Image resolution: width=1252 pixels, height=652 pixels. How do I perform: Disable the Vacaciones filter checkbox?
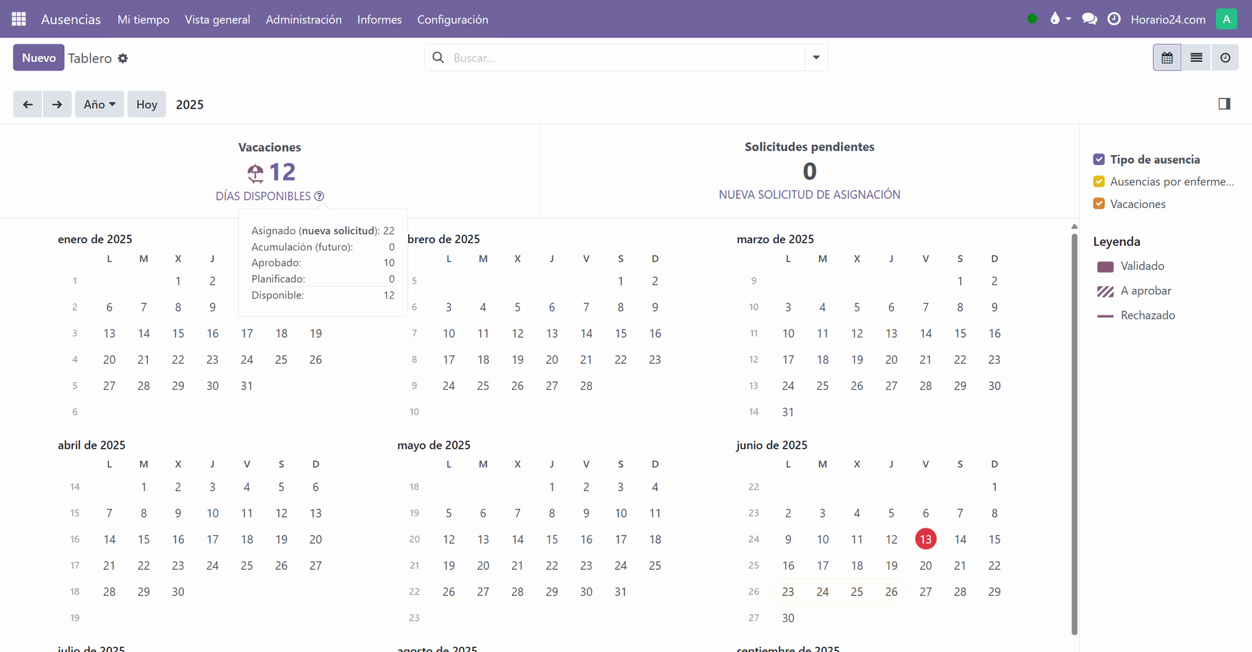(x=1099, y=204)
